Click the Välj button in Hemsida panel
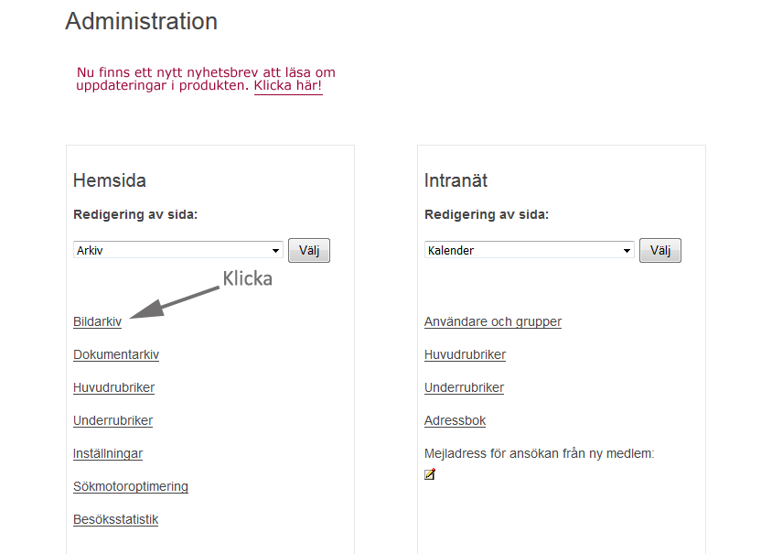Viewport: 772px width, 554px height. pyautogui.click(x=309, y=250)
